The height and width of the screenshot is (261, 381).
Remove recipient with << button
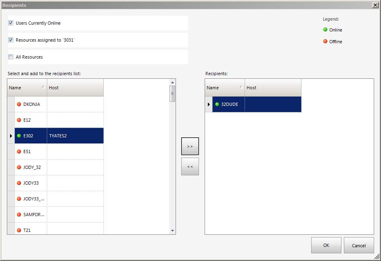point(190,166)
